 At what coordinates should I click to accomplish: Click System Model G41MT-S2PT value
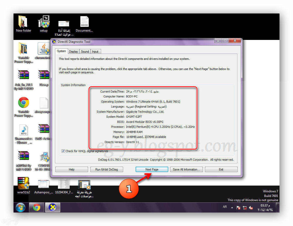(x=134, y=117)
